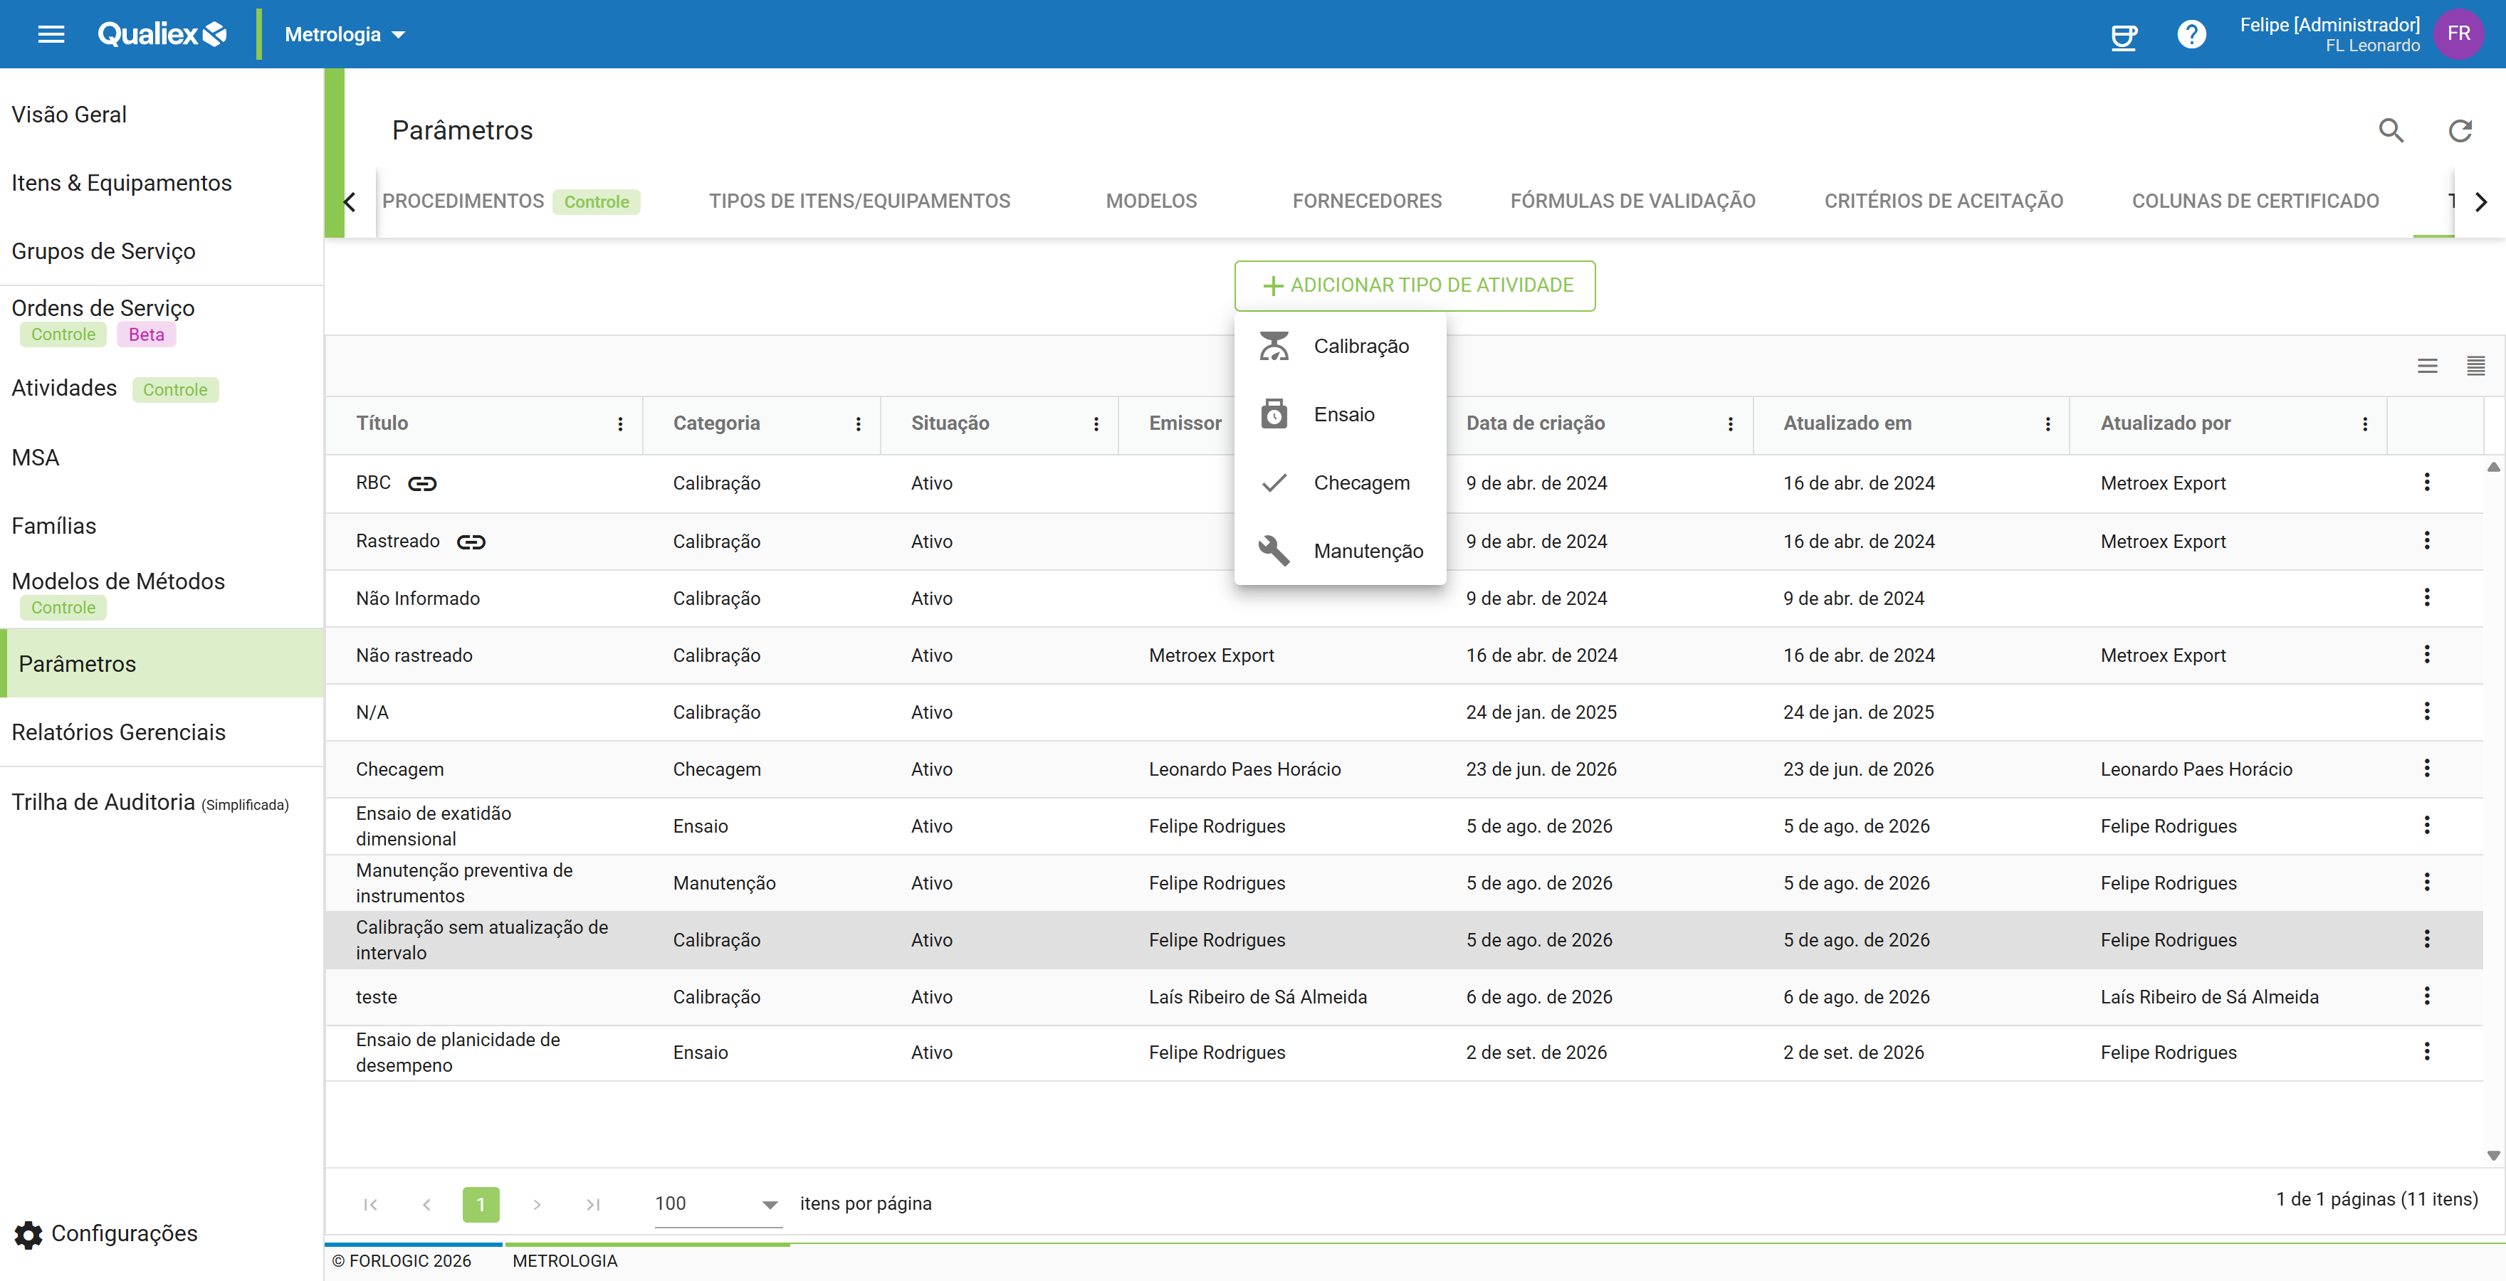
Task: Switch to the Fornecedores tab
Action: coord(1366,201)
